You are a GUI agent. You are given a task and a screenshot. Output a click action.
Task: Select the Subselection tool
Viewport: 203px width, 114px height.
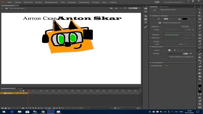(x=200, y=13)
